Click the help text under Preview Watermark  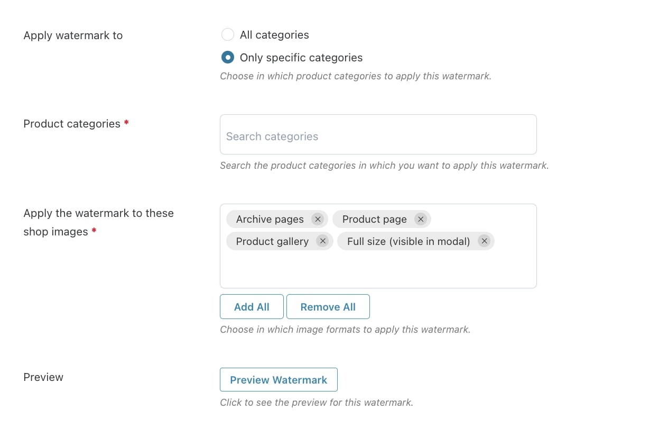click(x=317, y=403)
